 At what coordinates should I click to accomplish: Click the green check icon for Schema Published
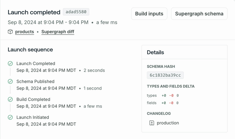[10, 82]
